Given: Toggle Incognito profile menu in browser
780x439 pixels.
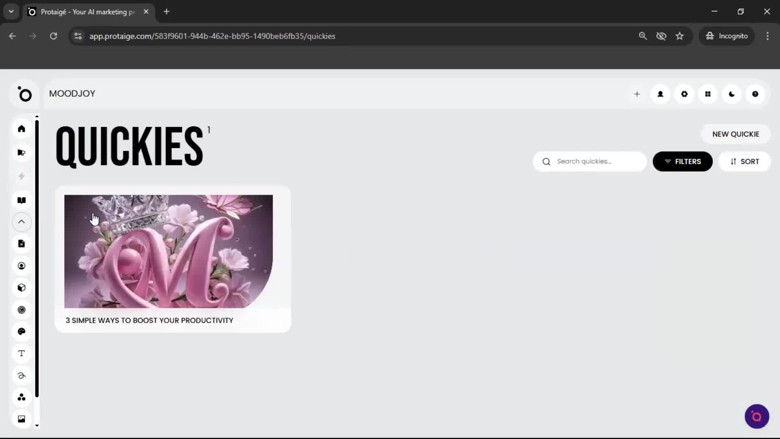Looking at the screenshot, I should [x=727, y=36].
